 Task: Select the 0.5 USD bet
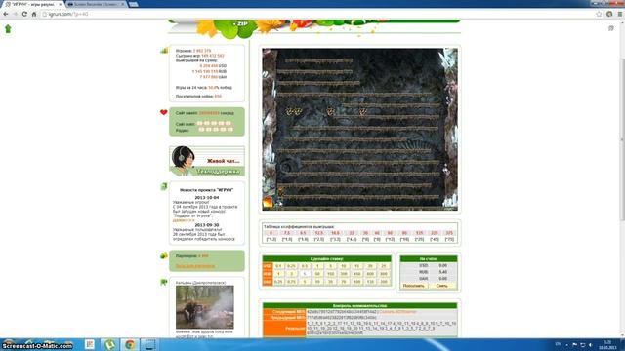click(305, 266)
